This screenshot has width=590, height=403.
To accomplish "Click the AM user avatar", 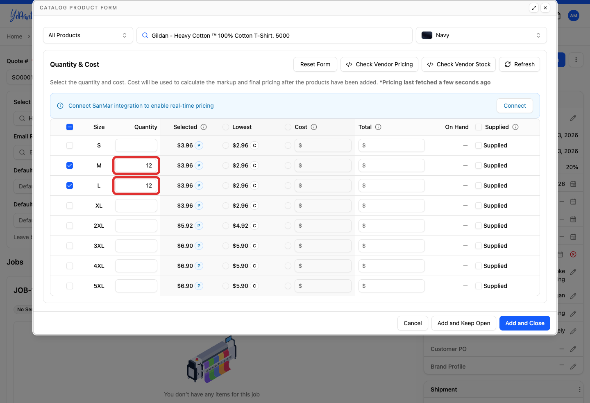I will (x=574, y=16).
